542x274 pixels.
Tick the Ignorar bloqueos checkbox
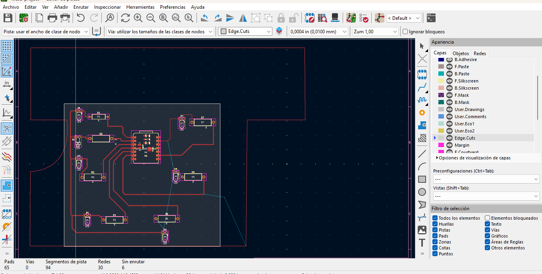[405, 32]
